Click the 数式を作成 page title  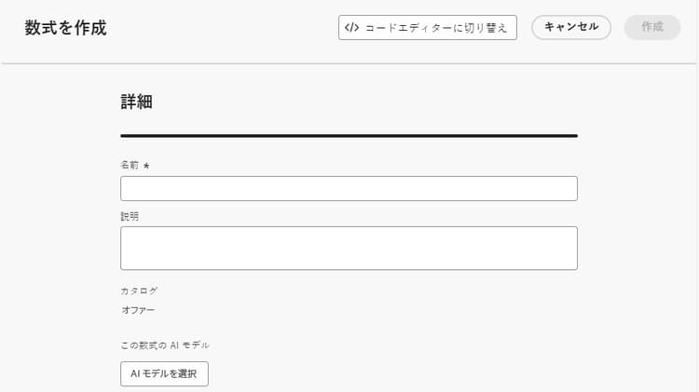tap(65, 28)
